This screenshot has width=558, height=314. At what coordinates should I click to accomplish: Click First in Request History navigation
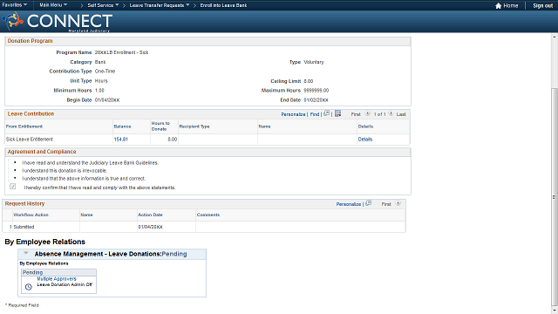386,204
